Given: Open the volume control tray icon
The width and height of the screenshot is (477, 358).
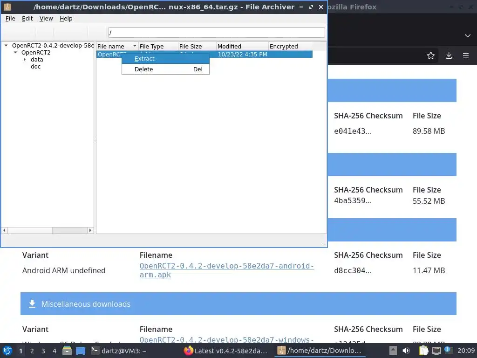Looking at the screenshot, I should pyautogui.click(x=406, y=351).
